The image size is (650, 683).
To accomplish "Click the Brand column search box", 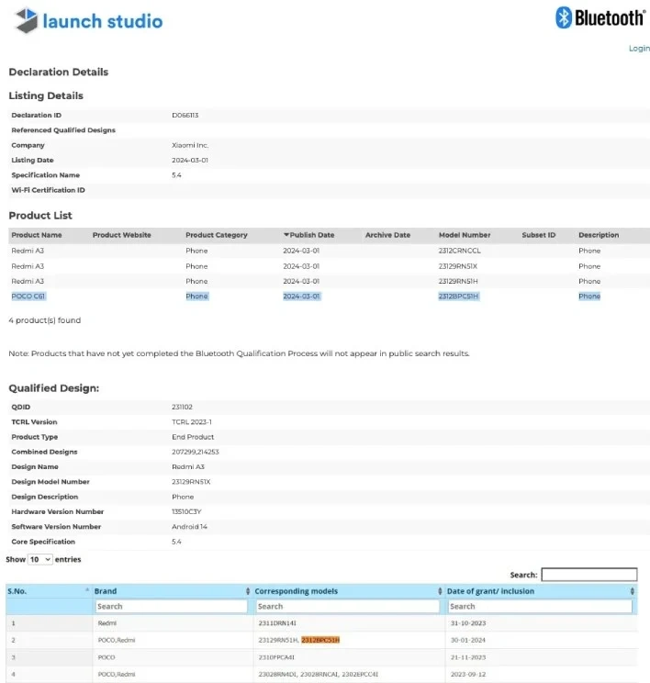I will coord(171,606).
